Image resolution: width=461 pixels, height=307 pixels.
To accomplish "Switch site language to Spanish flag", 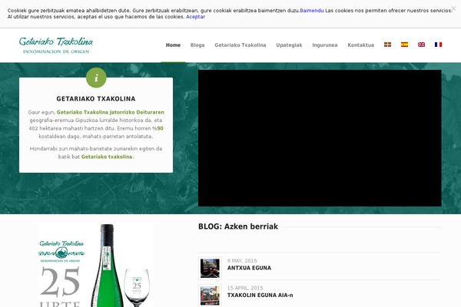I will click(x=405, y=45).
